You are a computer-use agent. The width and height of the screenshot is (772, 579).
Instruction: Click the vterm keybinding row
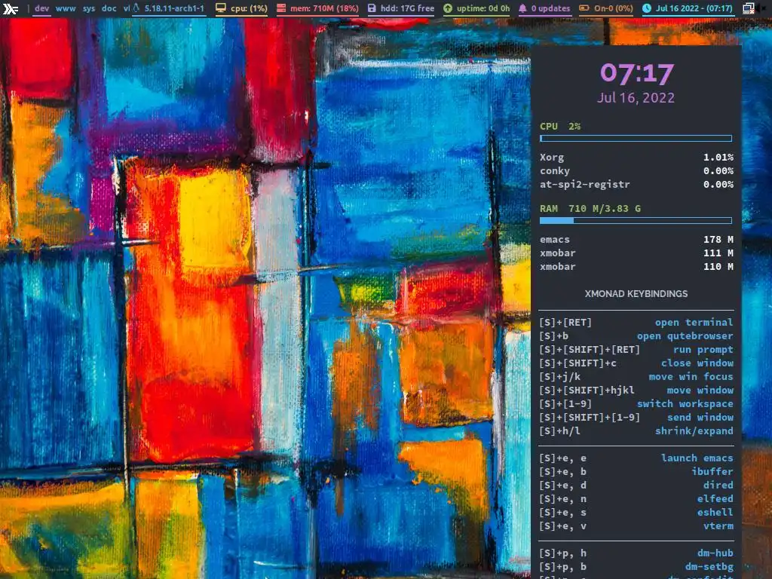tap(636, 526)
